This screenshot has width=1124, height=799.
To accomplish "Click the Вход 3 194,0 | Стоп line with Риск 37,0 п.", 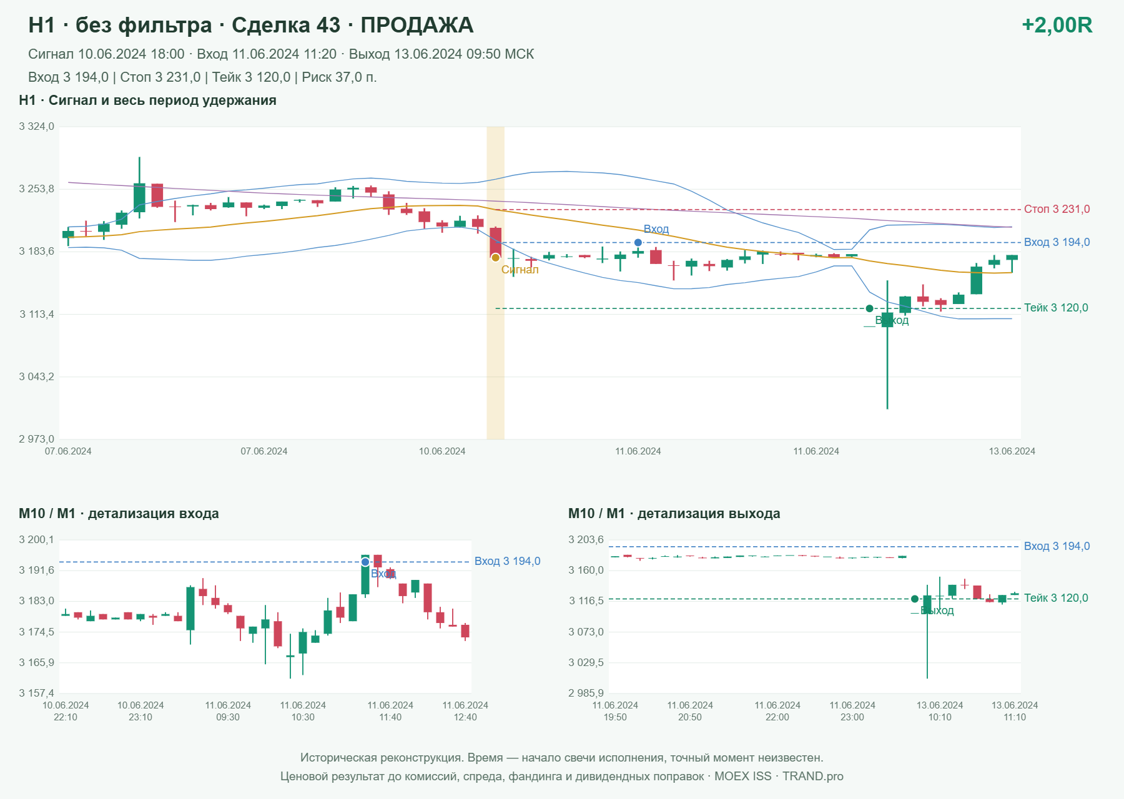I will point(202,77).
